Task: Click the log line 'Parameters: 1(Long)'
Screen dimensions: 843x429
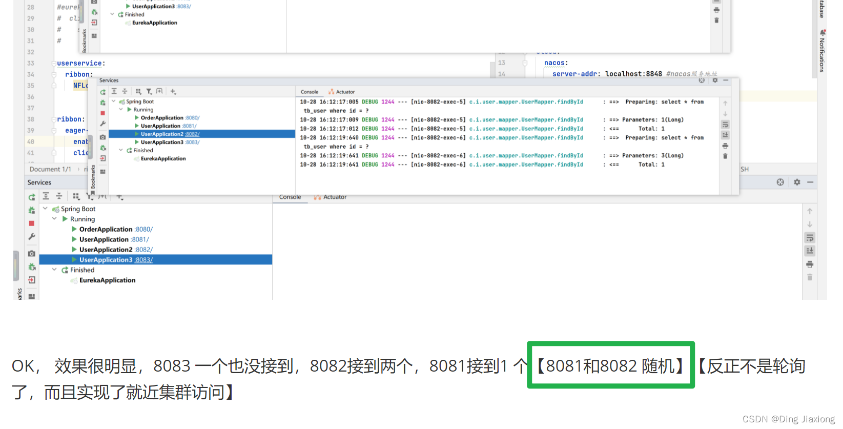Action: 492,120
